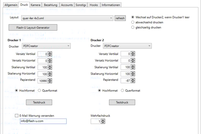Decrease Drucker 2 Papierstand value
This screenshot has height=134, width=201.
click(133, 82)
